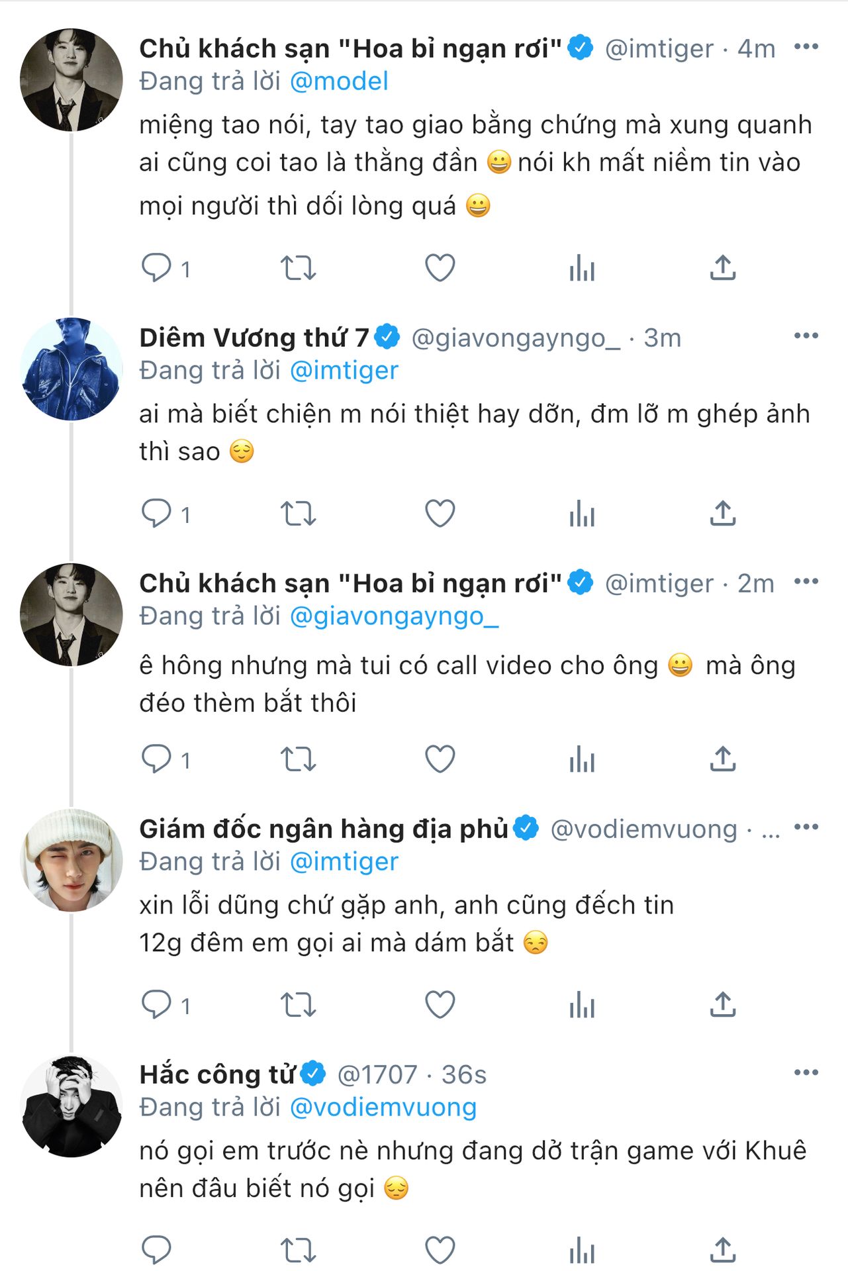Retweet the Diêm Vương thứ 7 tweet
The image size is (848, 1271).
(x=298, y=514)
